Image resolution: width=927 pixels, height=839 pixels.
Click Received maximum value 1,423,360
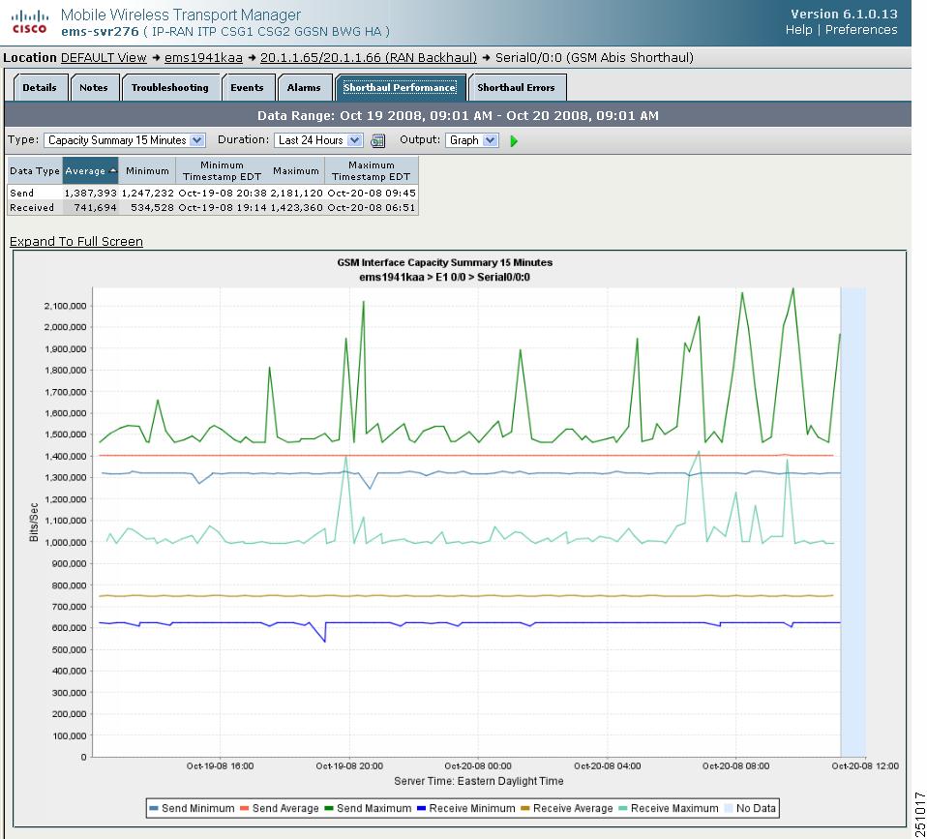point(297,207)
